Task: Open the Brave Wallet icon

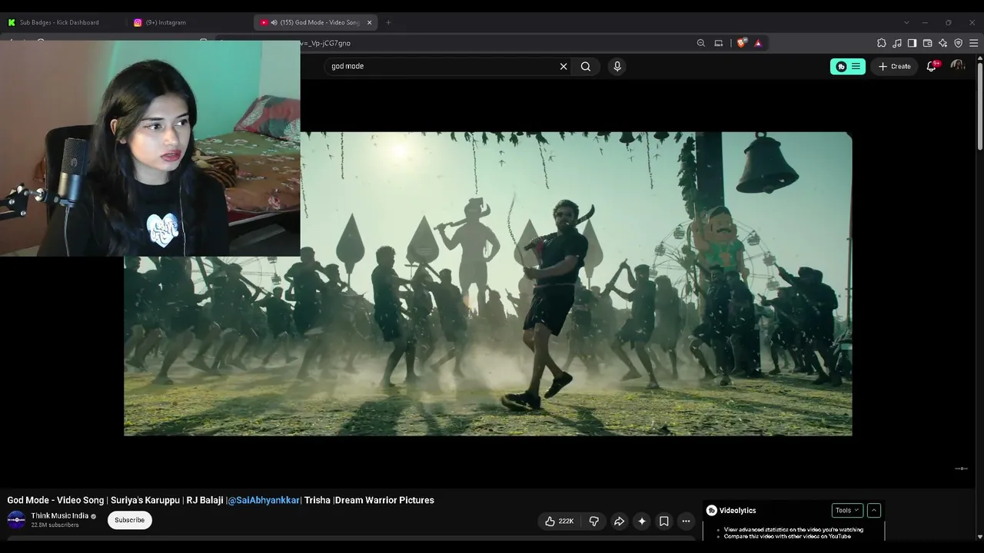Action: pyautogui.click(x=927, y=43)
